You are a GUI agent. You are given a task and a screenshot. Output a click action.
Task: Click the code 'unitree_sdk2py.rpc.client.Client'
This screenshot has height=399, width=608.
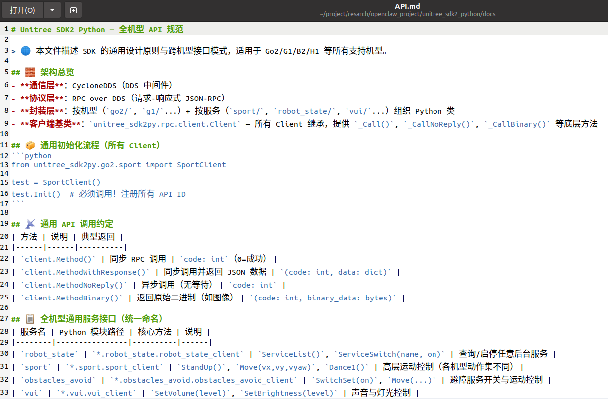pyautogui.click(x=166, y=124)
